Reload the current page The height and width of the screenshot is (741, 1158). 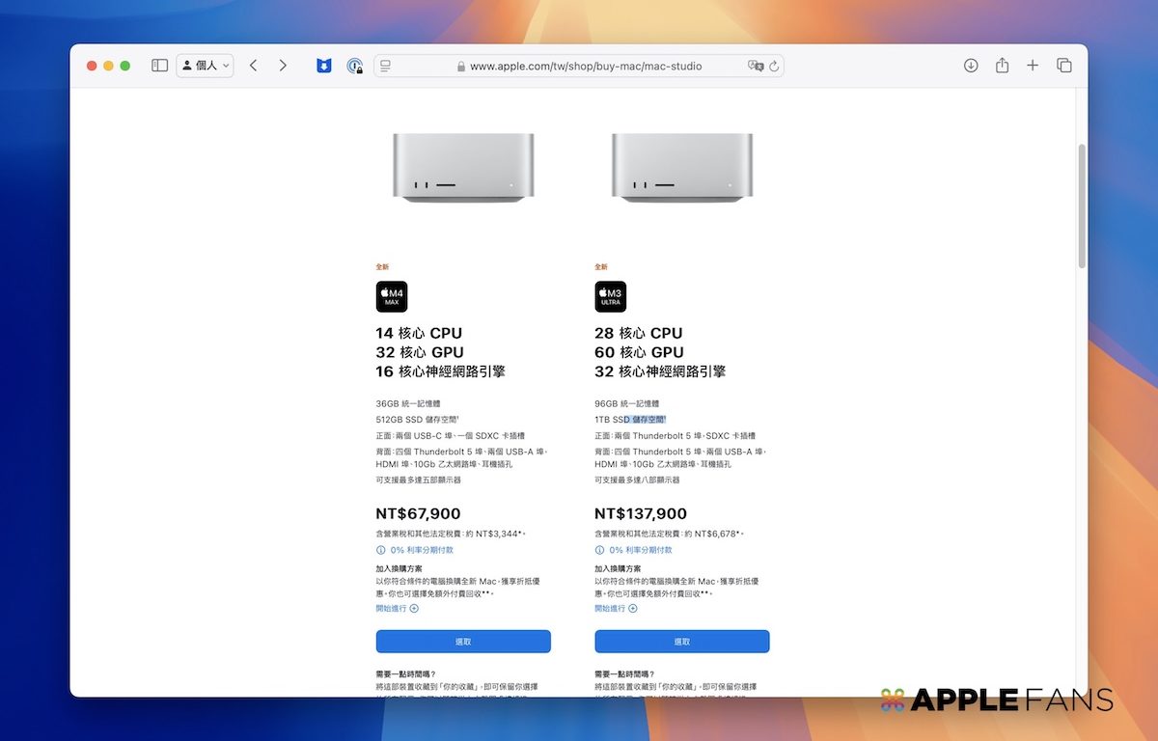pos(773,66)
